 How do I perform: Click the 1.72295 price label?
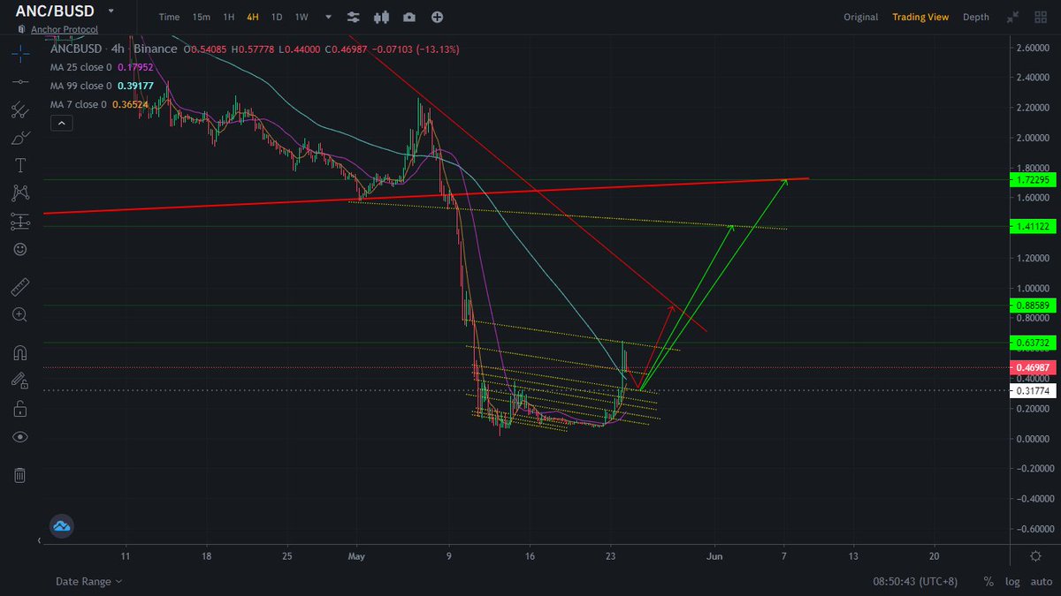[1034, 179]
